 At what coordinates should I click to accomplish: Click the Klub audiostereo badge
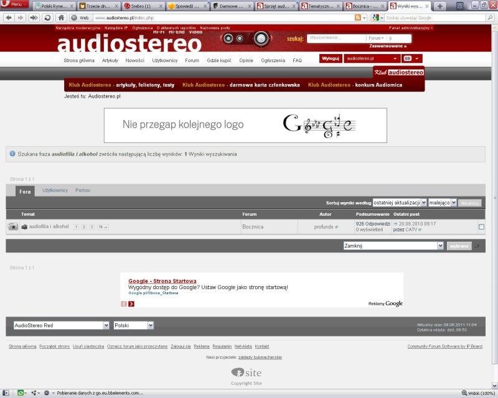[x=399, y=72]
